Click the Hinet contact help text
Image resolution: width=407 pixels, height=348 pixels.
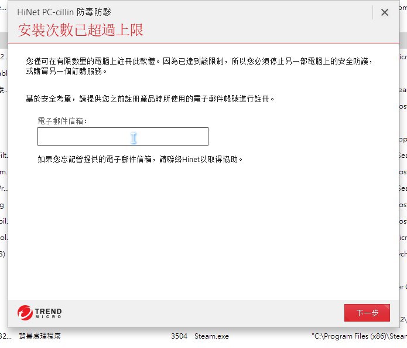pos(139,159)
